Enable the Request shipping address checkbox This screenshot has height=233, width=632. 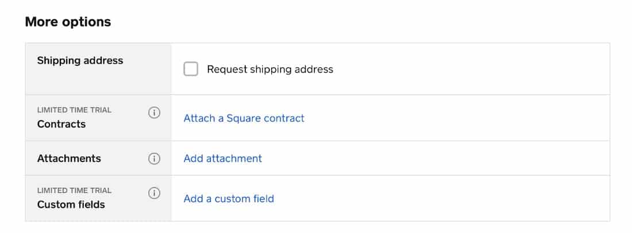pos(191,69)
